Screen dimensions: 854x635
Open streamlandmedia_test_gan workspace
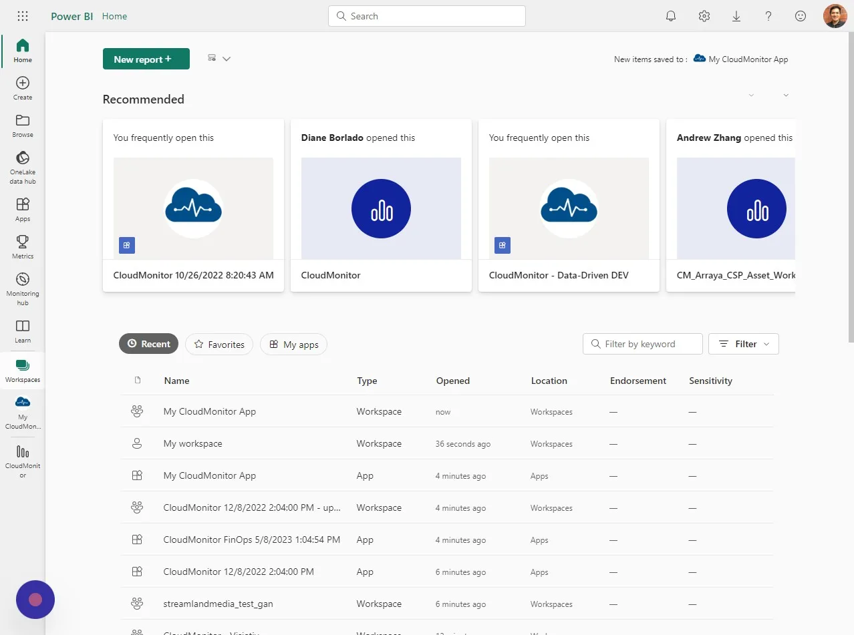tap(447, 604)
